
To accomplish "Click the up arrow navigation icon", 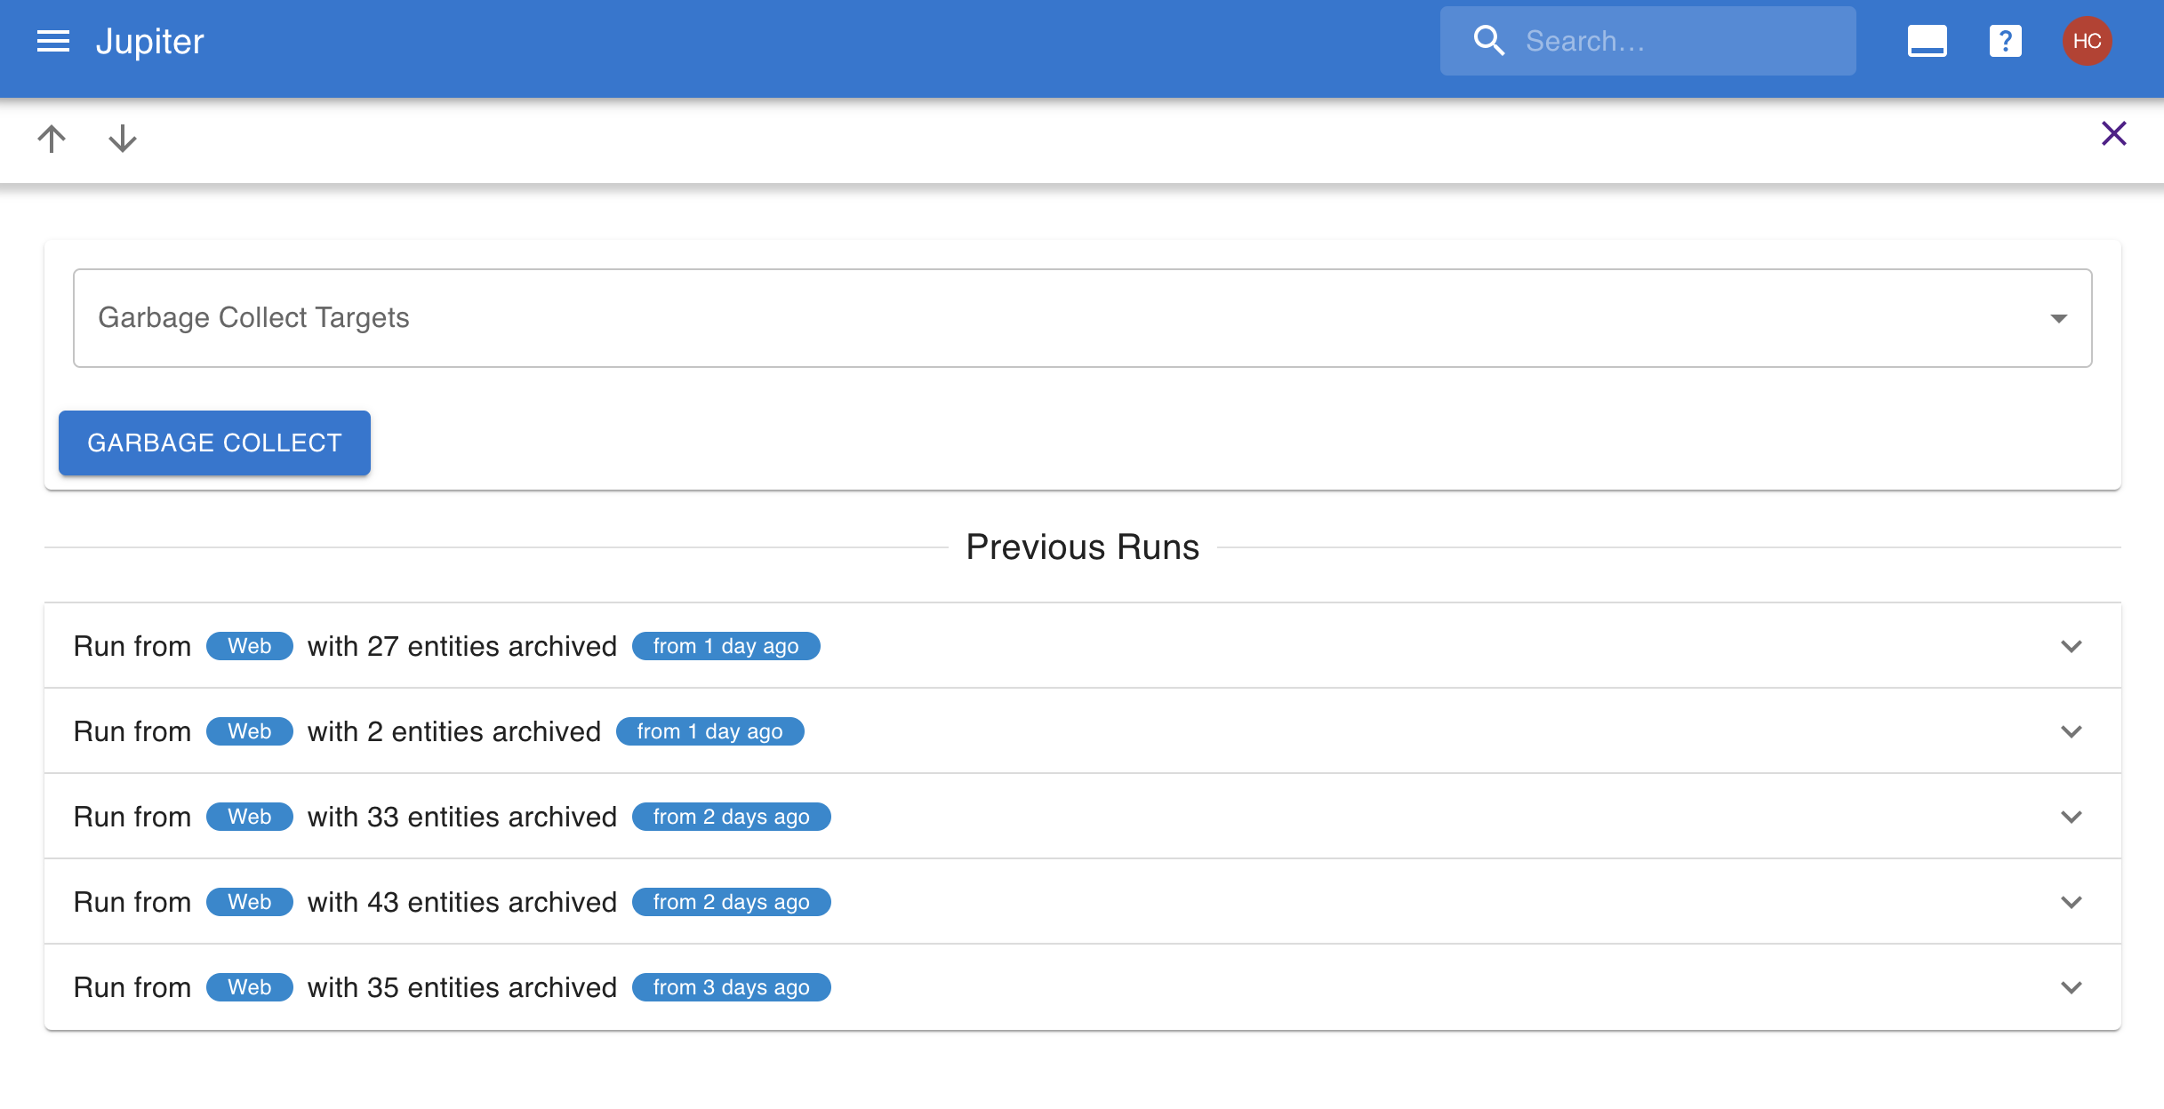I will 52,138.
